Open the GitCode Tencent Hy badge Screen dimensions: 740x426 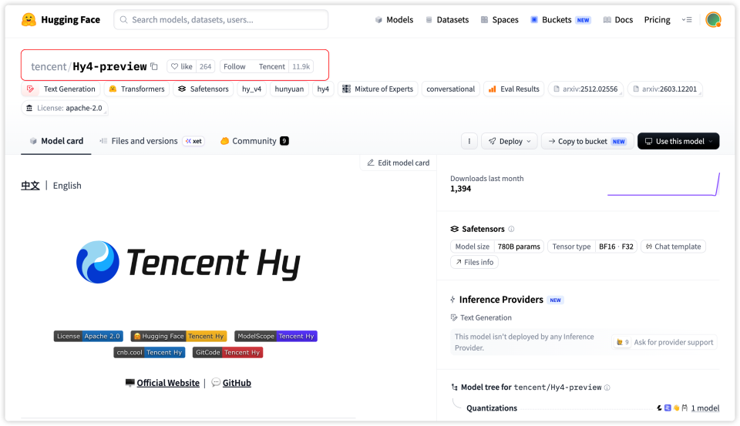(x=227, y=352)
